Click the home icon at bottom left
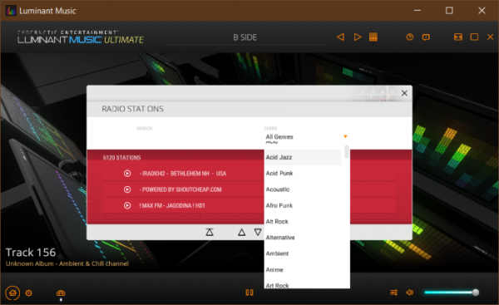Screen dimensions: 499x305 [12, 293]
